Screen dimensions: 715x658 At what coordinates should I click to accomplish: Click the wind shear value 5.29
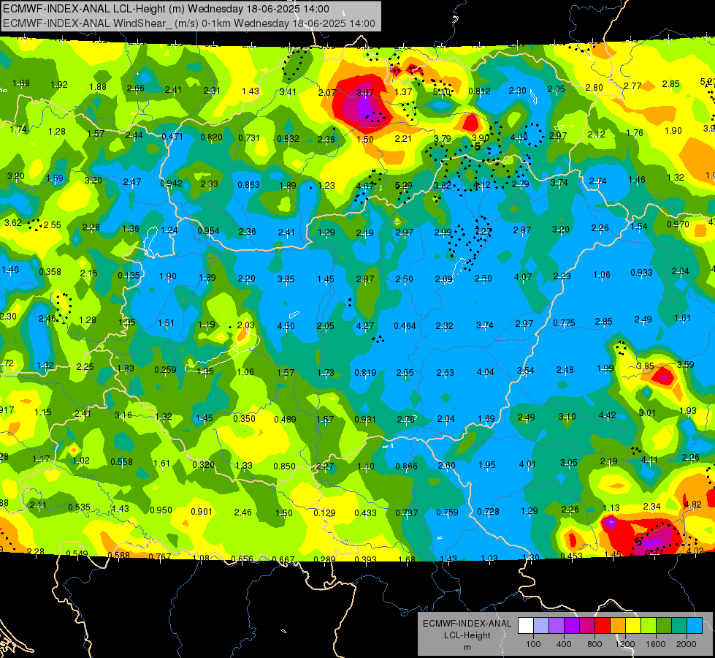click(404, 186)
